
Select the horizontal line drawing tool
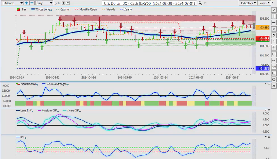tap(274, 23)
